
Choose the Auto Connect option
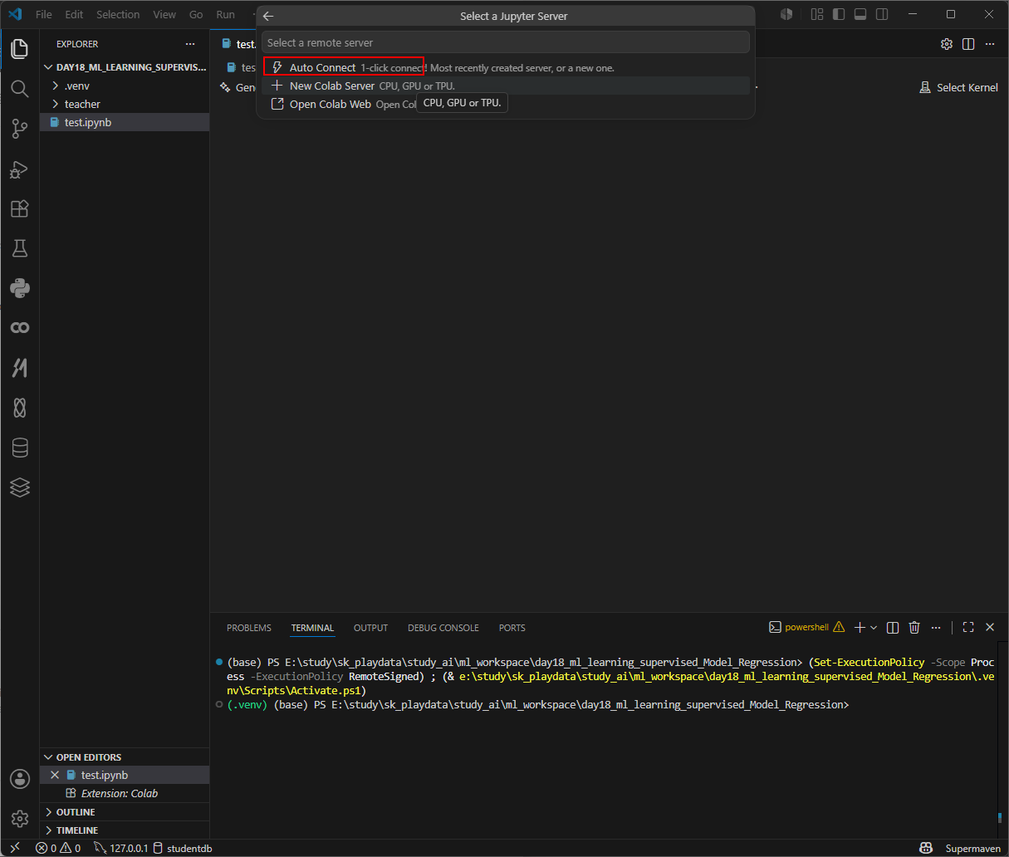click(506, 67)
